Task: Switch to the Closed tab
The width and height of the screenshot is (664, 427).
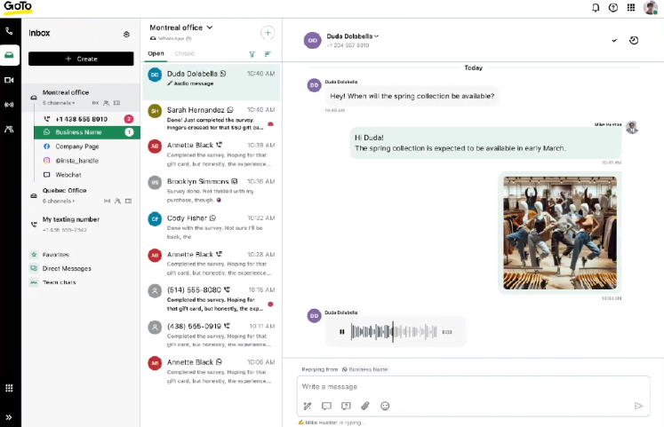Action: pyautogui.click(x=185, y=53)
